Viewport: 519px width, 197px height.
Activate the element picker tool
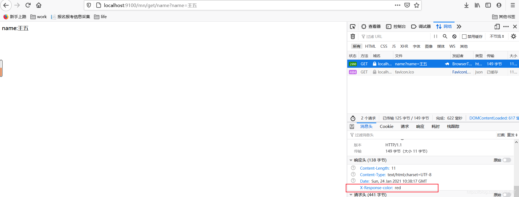352,27
